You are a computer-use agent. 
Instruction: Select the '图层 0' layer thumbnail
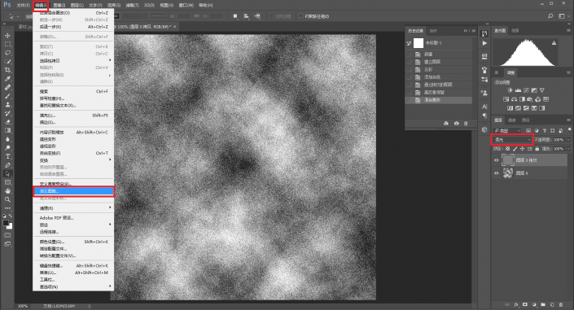click(507, 173)
